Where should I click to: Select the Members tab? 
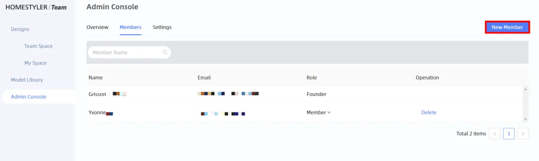click(131, 27)
